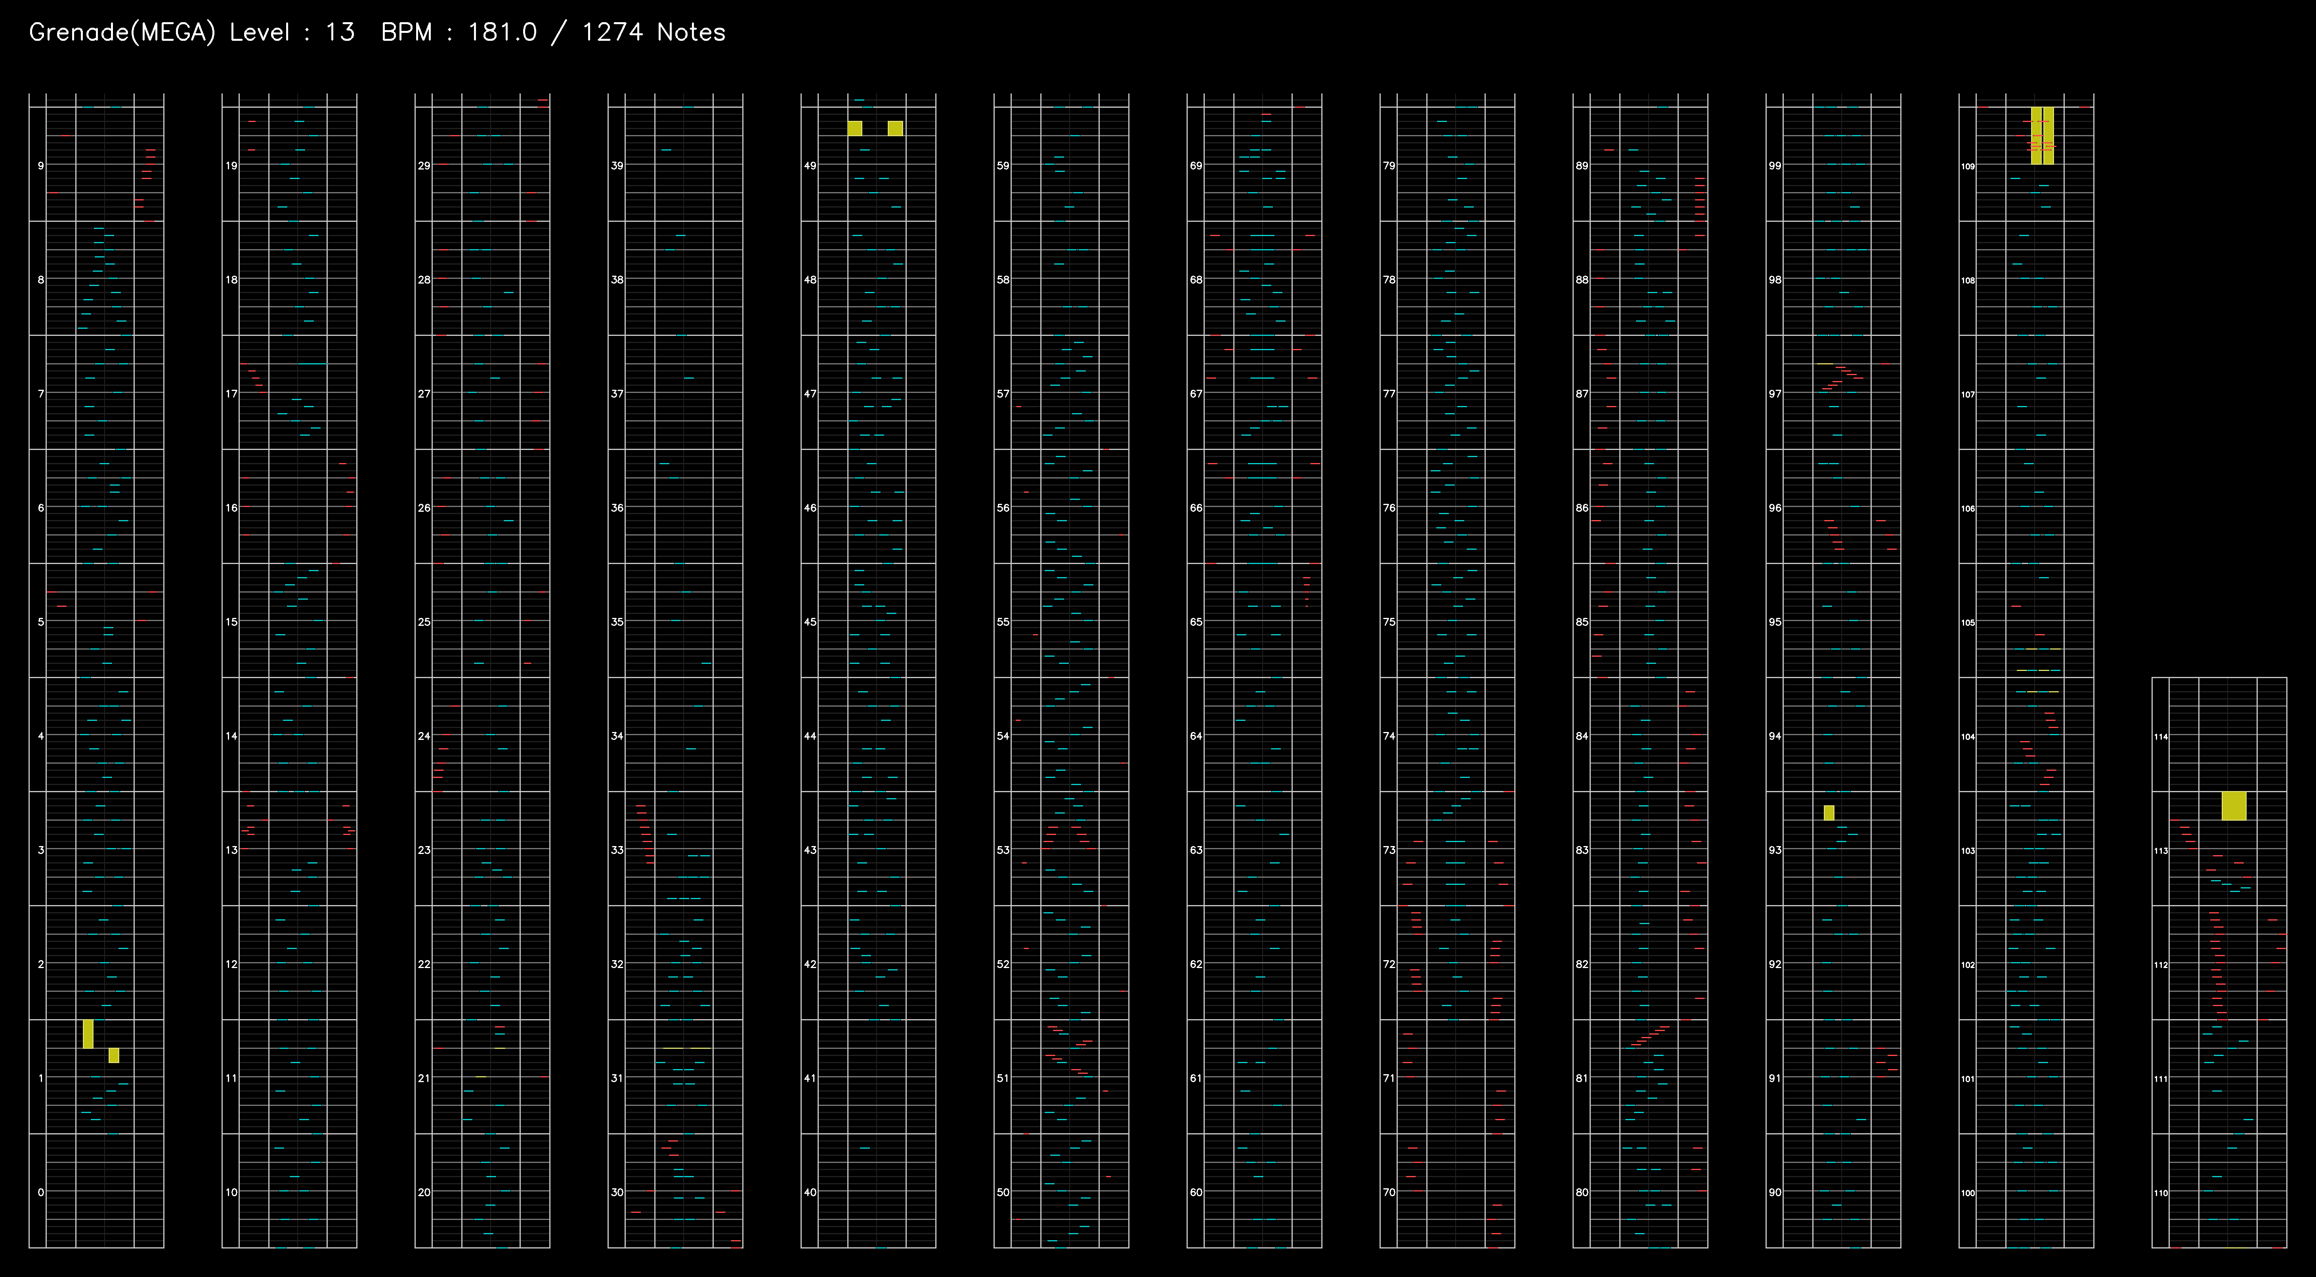The width and height of the screenshot is (2316, 1277).
Task: Select the small yellow block in measure 93
Action: tap(1829, 812)
